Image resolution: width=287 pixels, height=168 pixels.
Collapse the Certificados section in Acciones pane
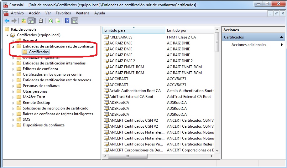(x=282, y=37)
